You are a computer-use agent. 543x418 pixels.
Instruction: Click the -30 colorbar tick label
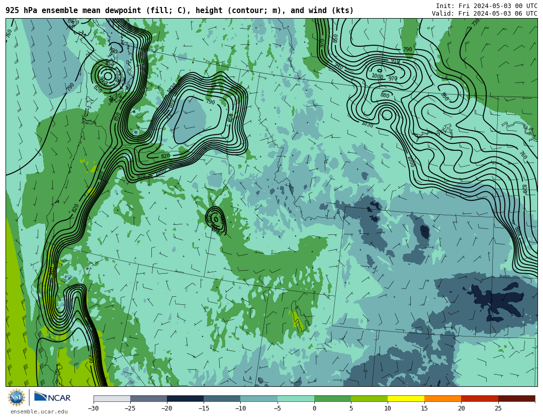(93, 408)
